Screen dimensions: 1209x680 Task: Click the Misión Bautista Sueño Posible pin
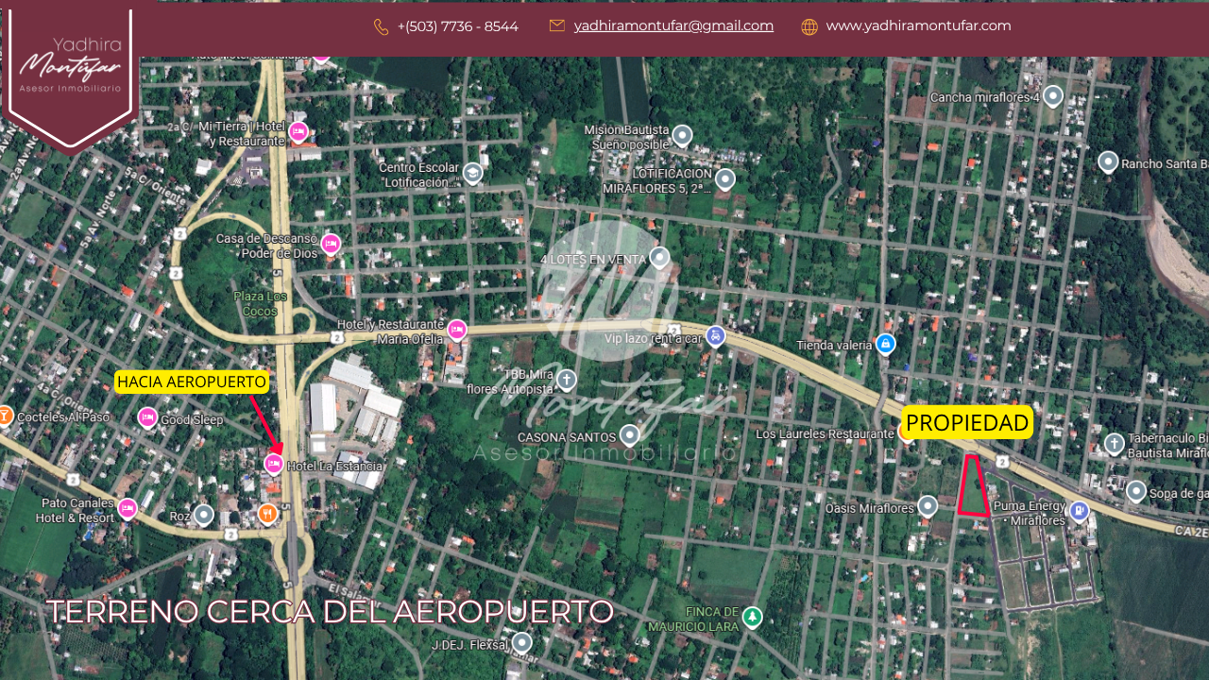[x=682, y=135]
